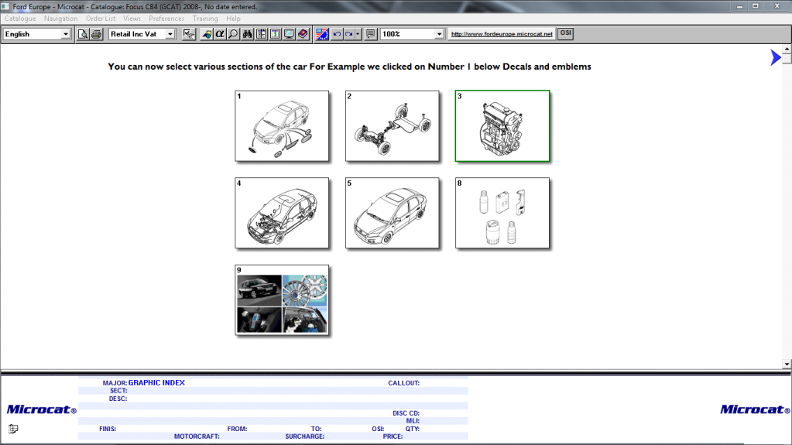Select section 8 fluids and bottles thumbnail

pyautogui.click(x=502, y=213)
